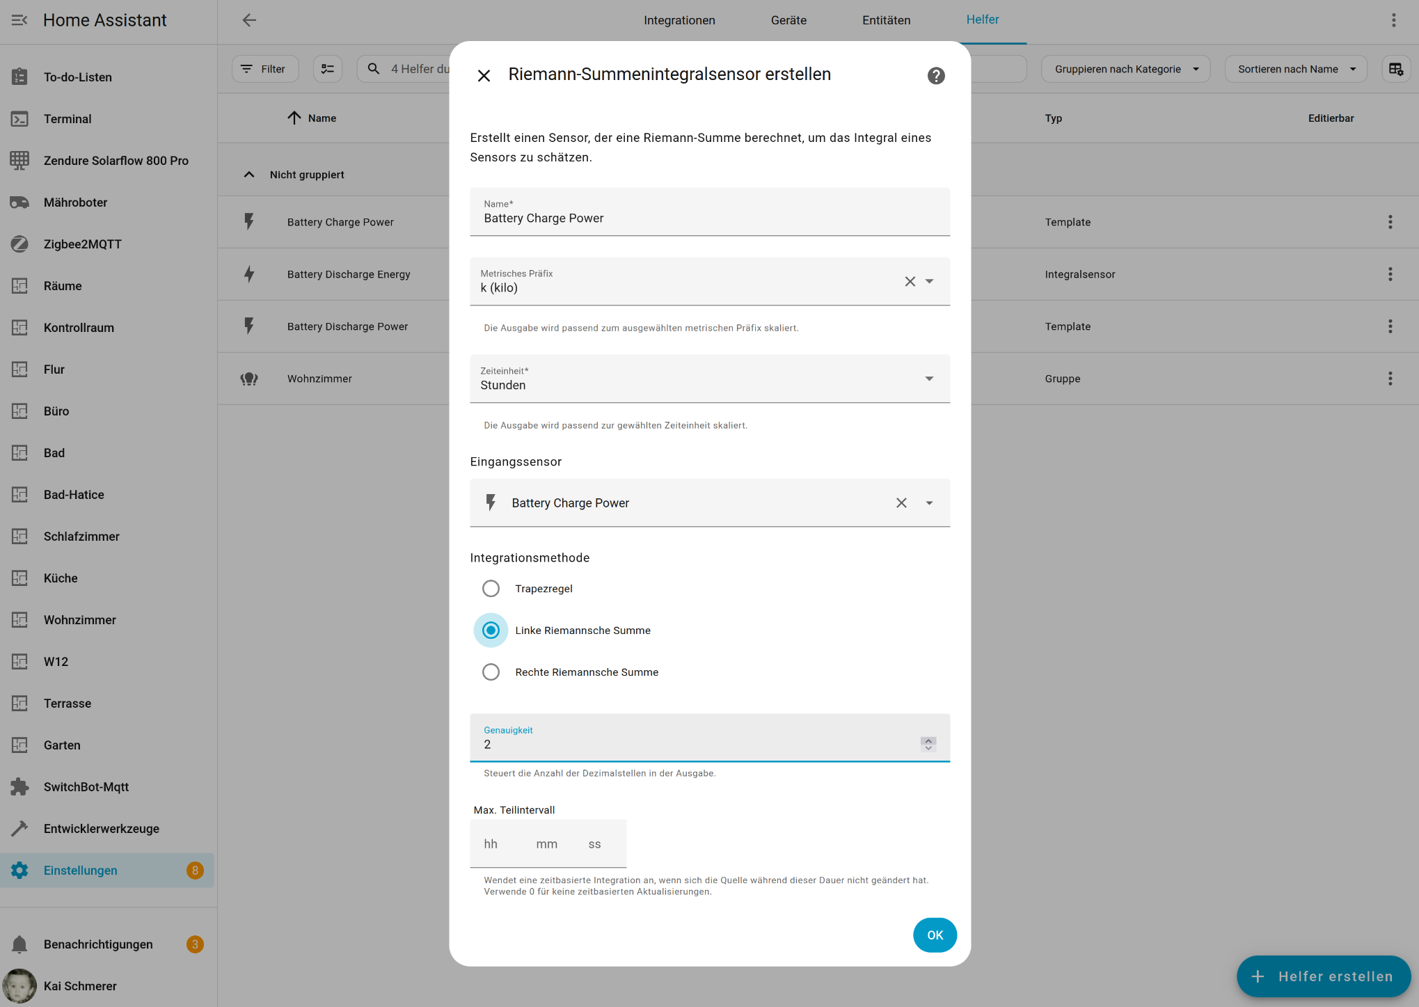
Task: Open the Zeiteinheit dropdown
Action: (928, 379)
